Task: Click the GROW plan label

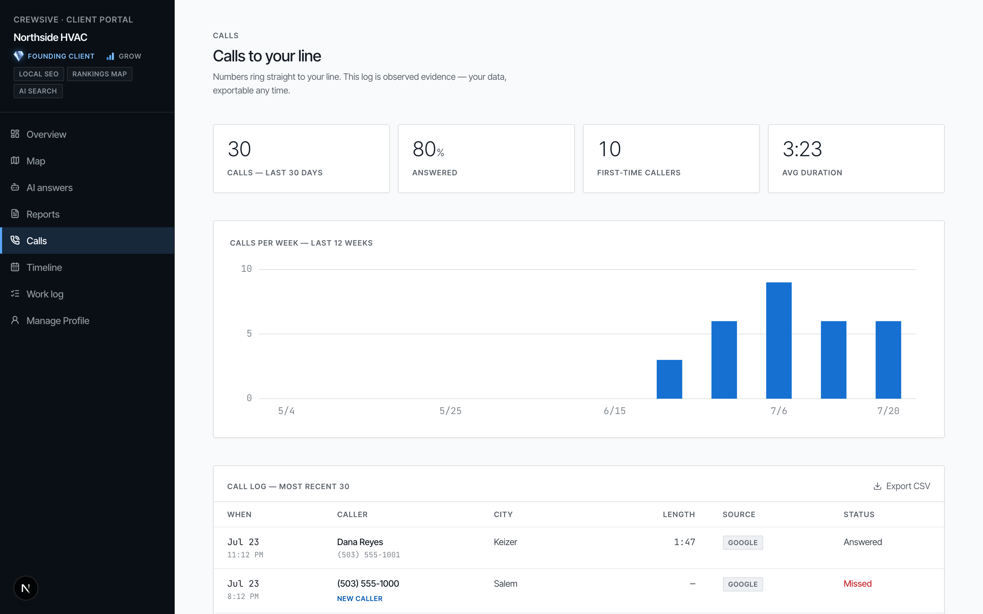Action: (x=130, y=56)
